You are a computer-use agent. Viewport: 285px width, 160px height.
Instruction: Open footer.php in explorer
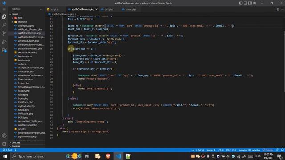point(24,83)
